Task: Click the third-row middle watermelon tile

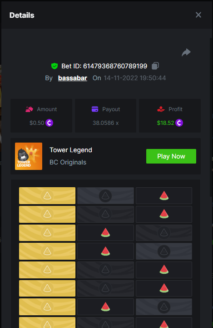Action: [x=105, y=233]
